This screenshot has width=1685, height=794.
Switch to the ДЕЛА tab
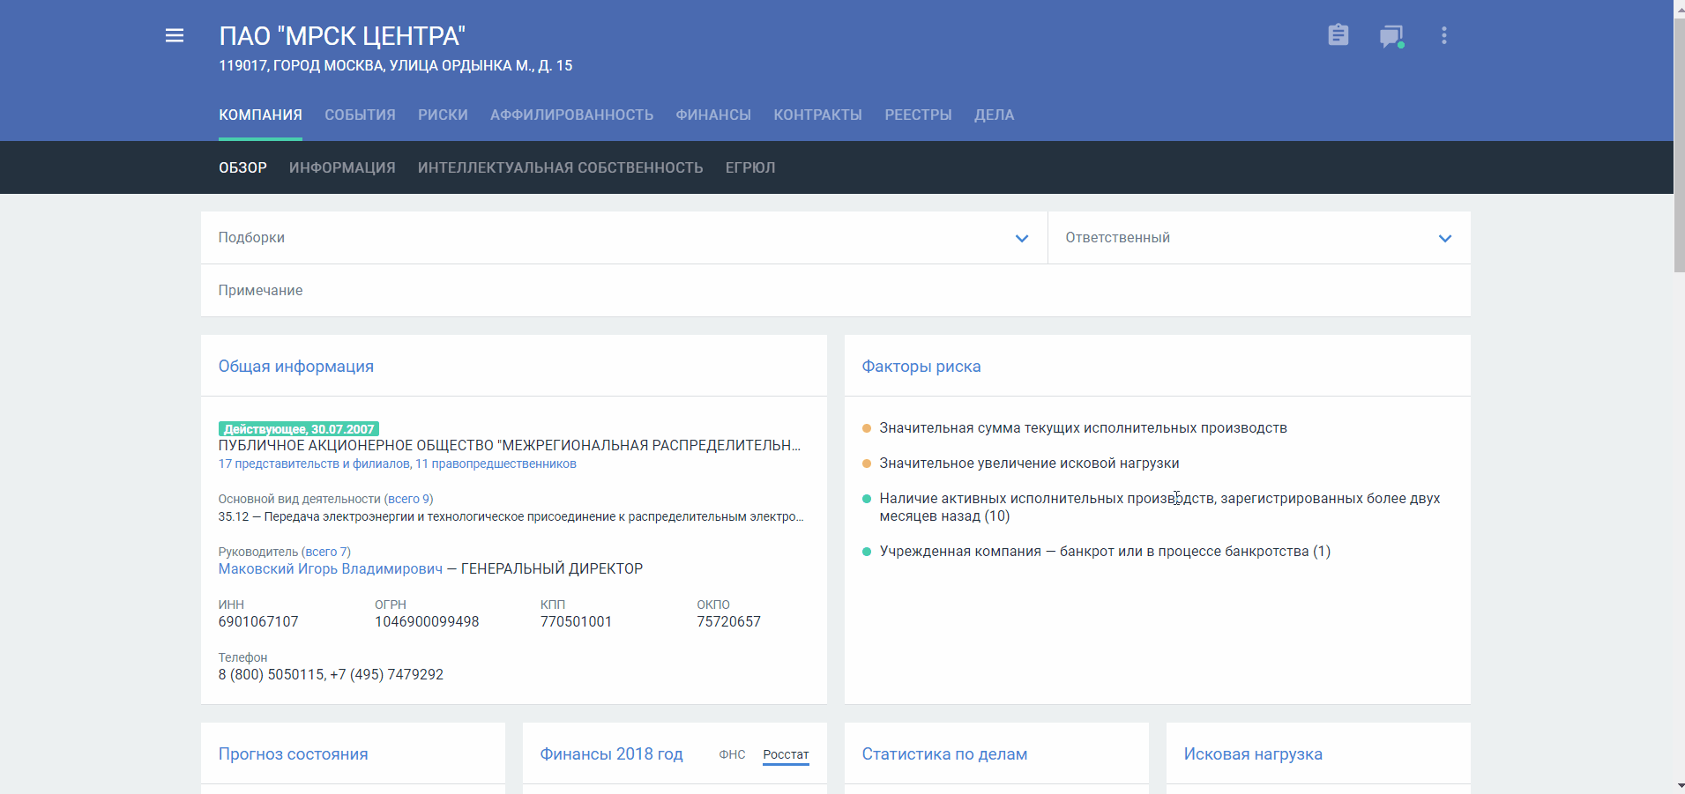click(x=995, y=115)
